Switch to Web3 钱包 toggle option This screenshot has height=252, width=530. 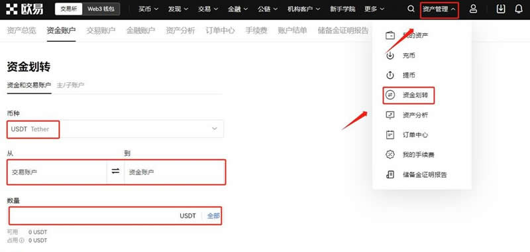pyautogui.click(x=101, y=9)
